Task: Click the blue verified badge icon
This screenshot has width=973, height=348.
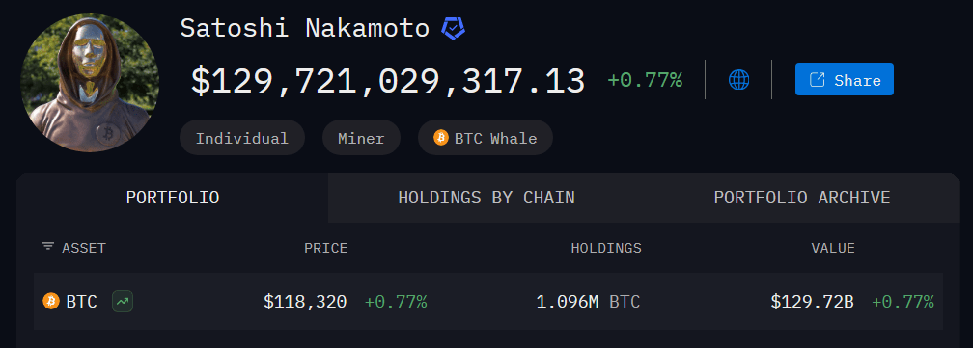Action: (x=453, y=29)
